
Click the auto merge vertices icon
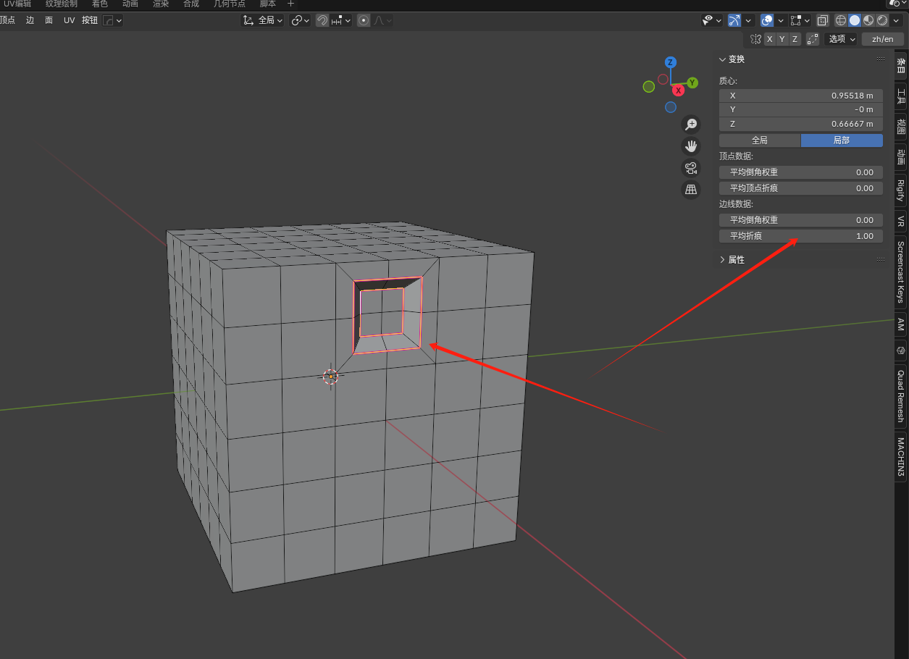(813, 39)
